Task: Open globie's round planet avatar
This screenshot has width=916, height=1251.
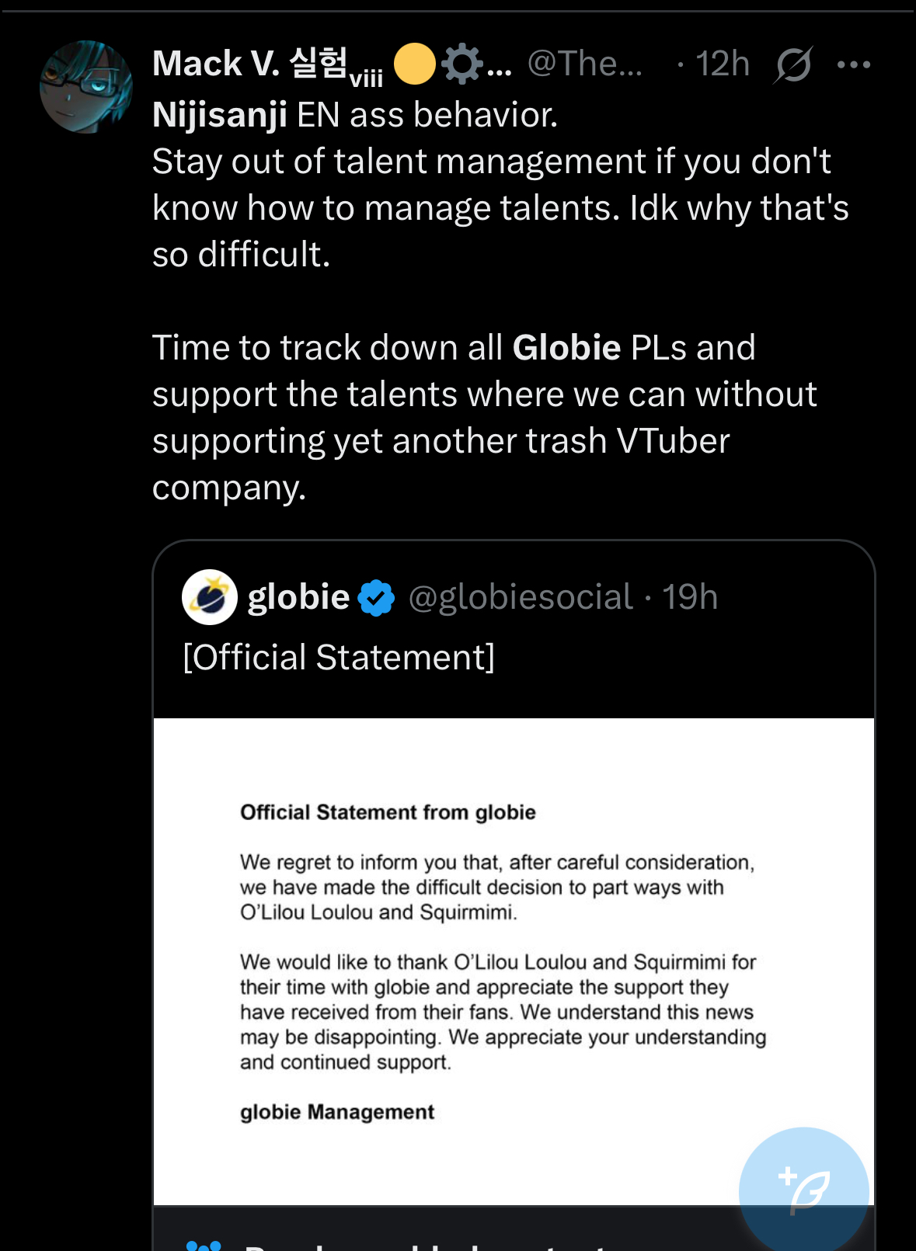Action: (210, 597)
